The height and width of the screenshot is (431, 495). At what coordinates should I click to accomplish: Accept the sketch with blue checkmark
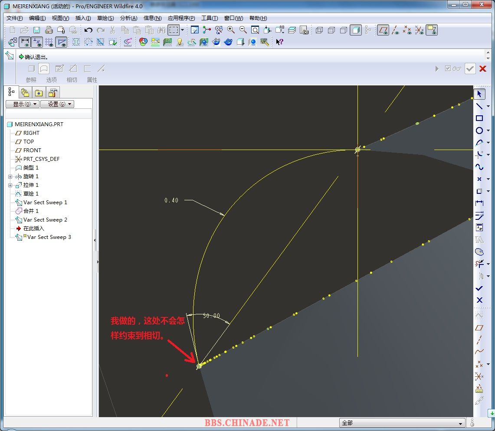pos(479,288)
